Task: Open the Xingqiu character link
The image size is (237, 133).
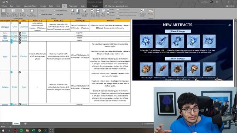Action: [5, 104]
